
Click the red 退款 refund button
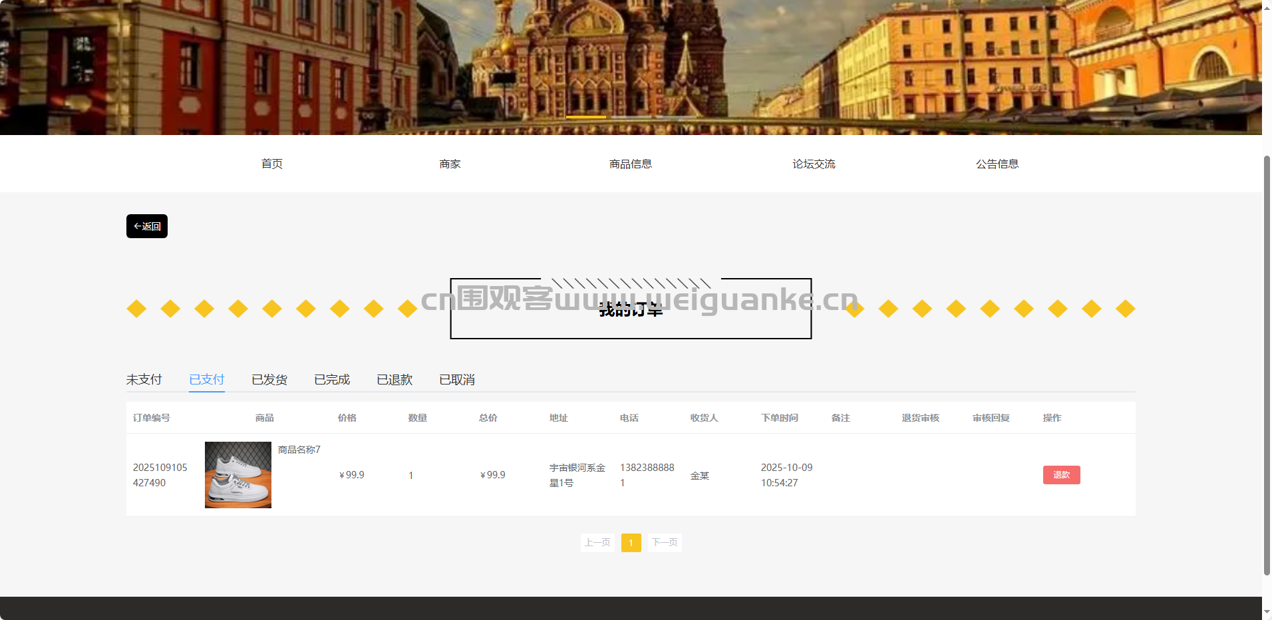coord(1061,475)
